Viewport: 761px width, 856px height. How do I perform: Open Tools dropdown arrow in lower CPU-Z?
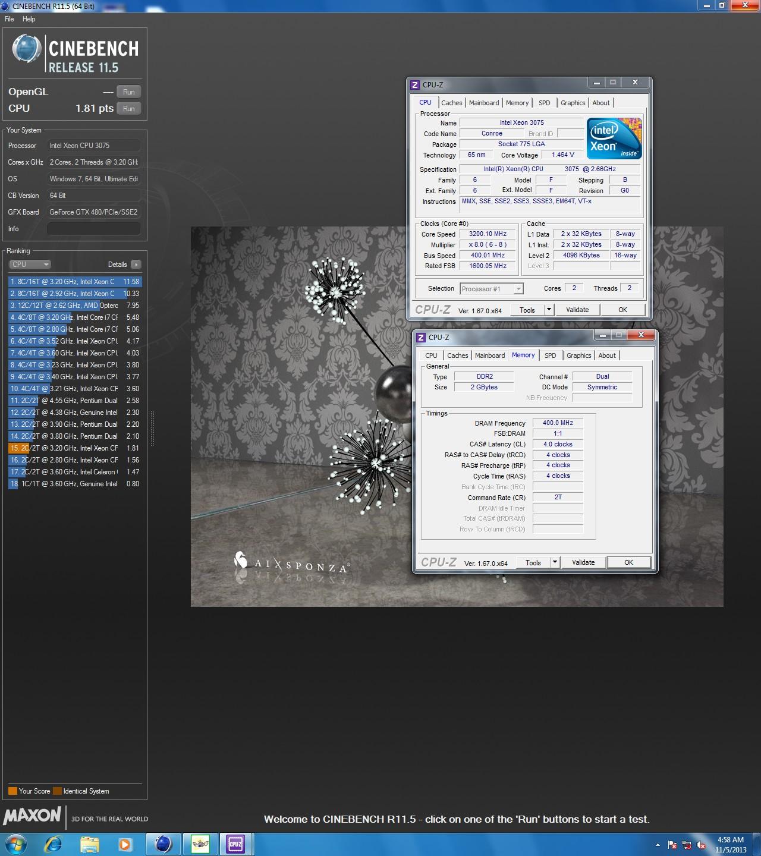[x=555, y=562]
